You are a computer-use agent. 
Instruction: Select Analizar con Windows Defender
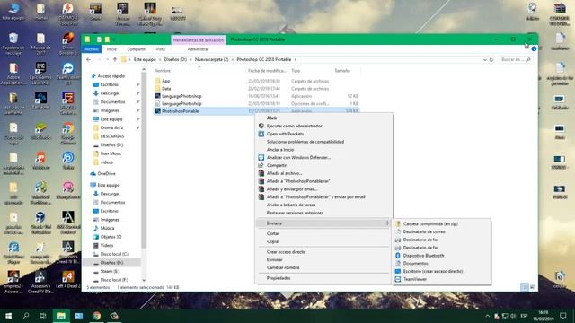point(298,158)
